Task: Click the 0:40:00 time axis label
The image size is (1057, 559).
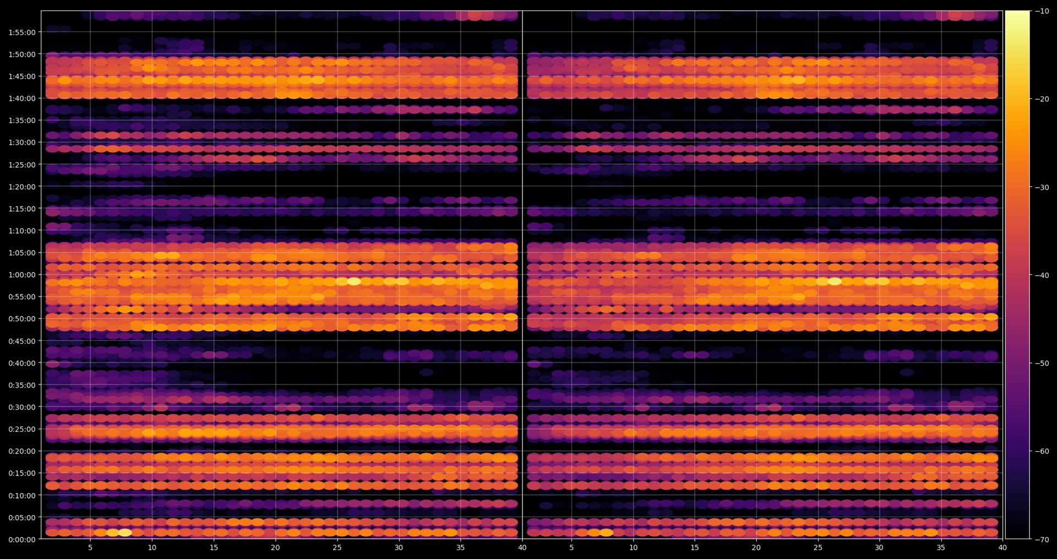Action: (22, 363)
